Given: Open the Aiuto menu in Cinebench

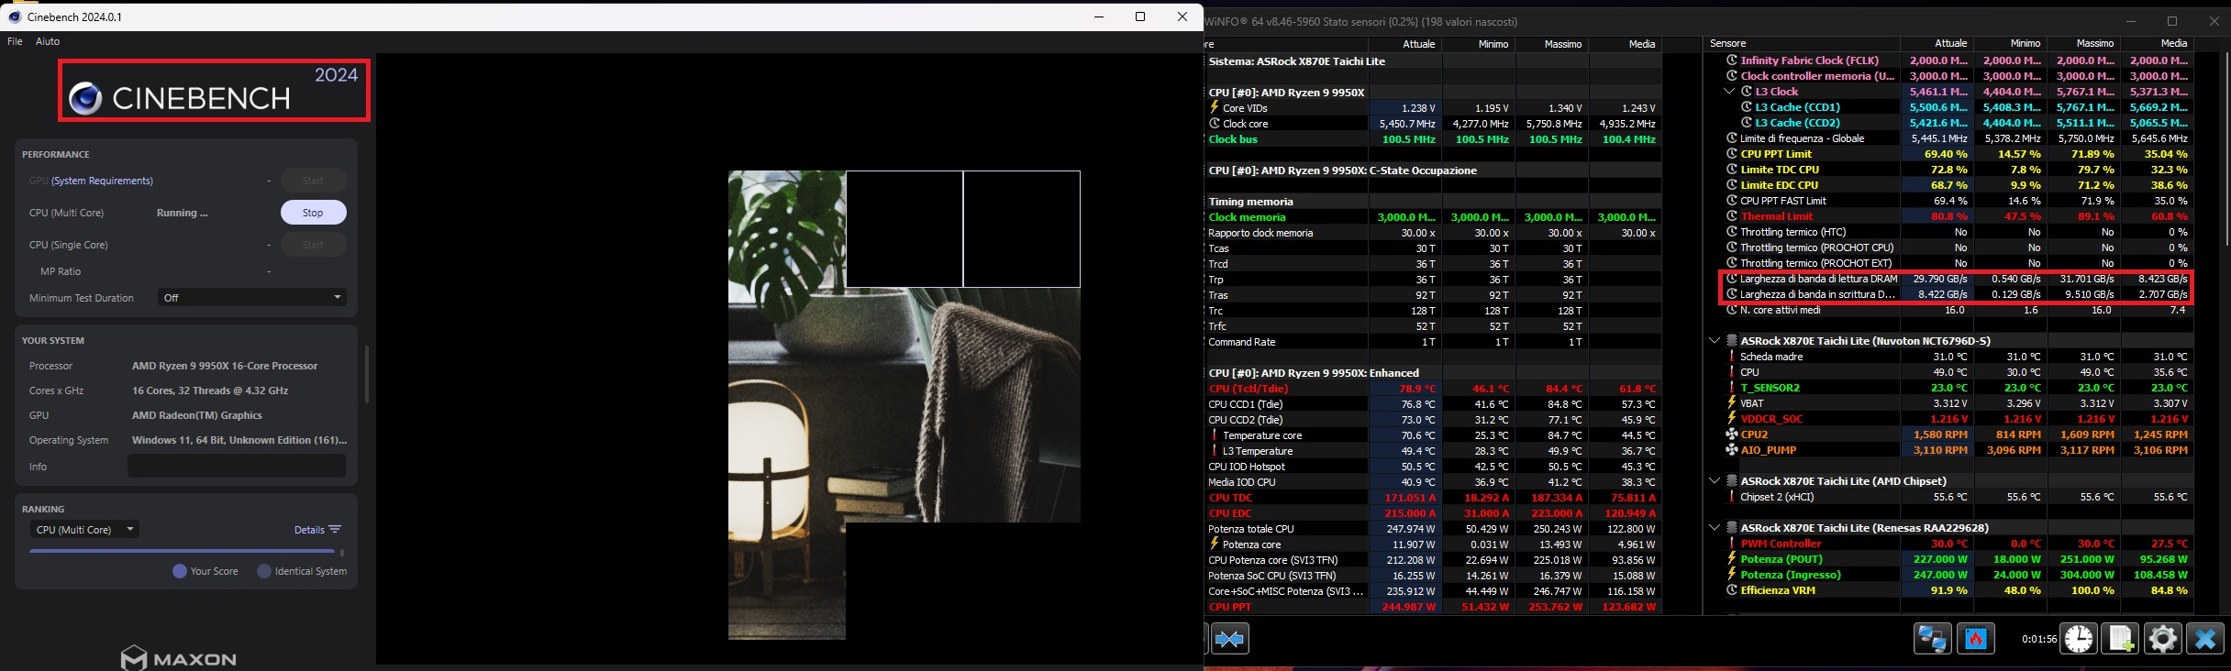Looking at the screenshot, I should 48,41.
